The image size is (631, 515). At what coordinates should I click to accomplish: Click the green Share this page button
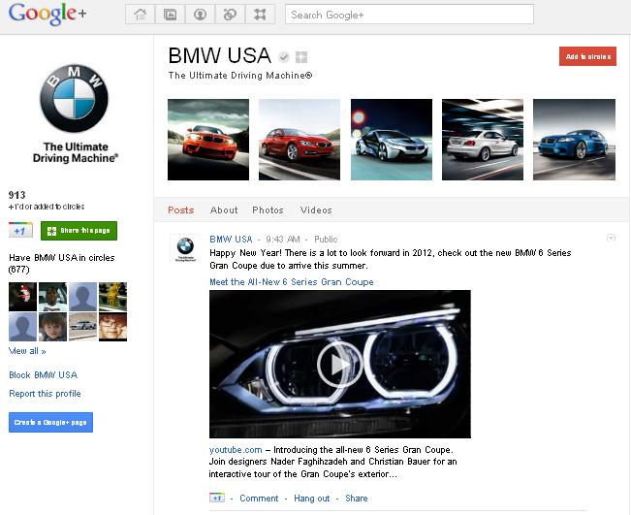79,230
